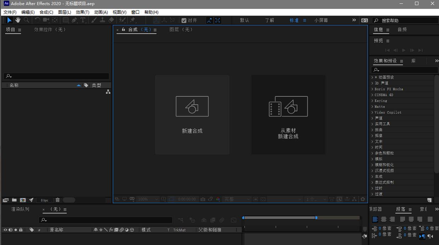Select the Eraser tool

(x=111, y=20)
